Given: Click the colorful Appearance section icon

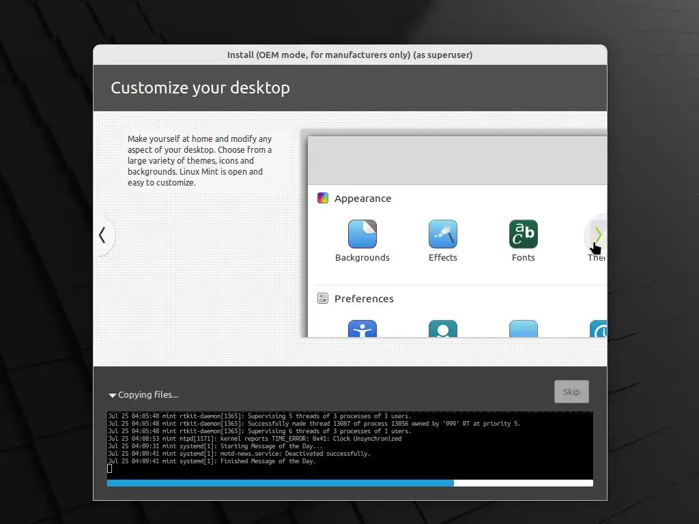Looking at the screenshot, I should (323, 198).
